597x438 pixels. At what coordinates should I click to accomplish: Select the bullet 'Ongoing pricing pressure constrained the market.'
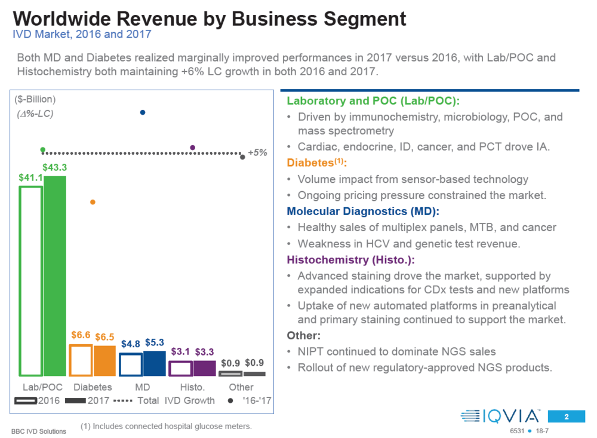pos(422,195)
